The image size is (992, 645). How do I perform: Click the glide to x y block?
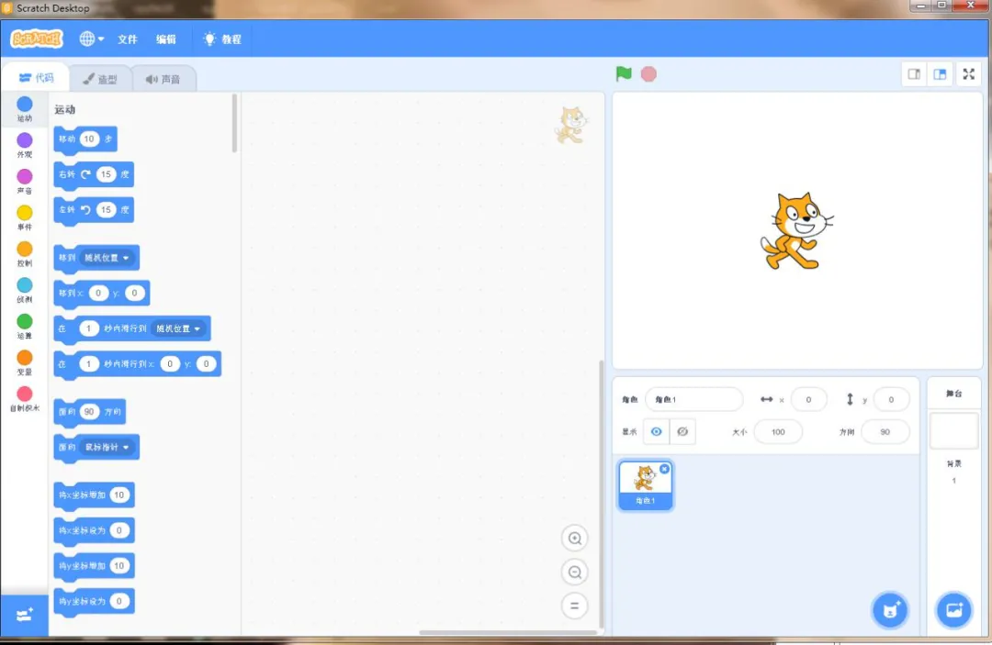[x=137, y=364]
